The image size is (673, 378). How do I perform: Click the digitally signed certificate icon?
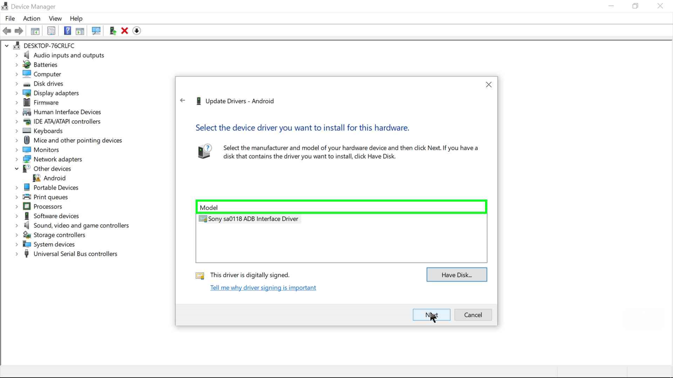pos(200,276)
